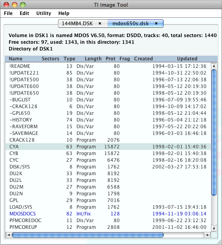Click the Updated column header
The image size is (222, 245).
(x=187, y=59)
